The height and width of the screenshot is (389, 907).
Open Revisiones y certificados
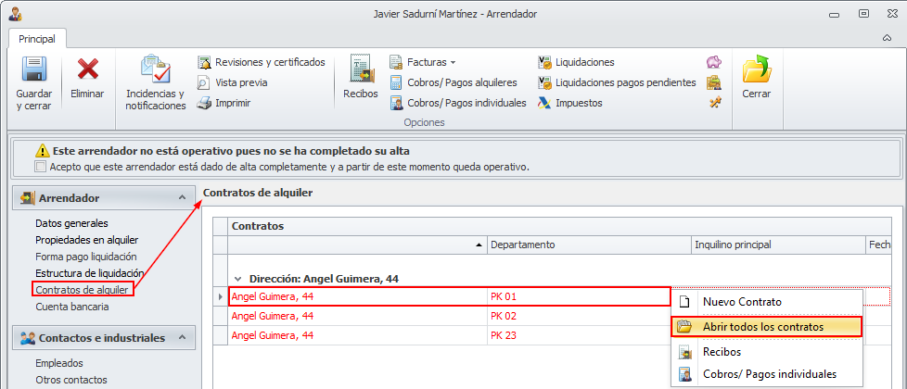(262, 62)
